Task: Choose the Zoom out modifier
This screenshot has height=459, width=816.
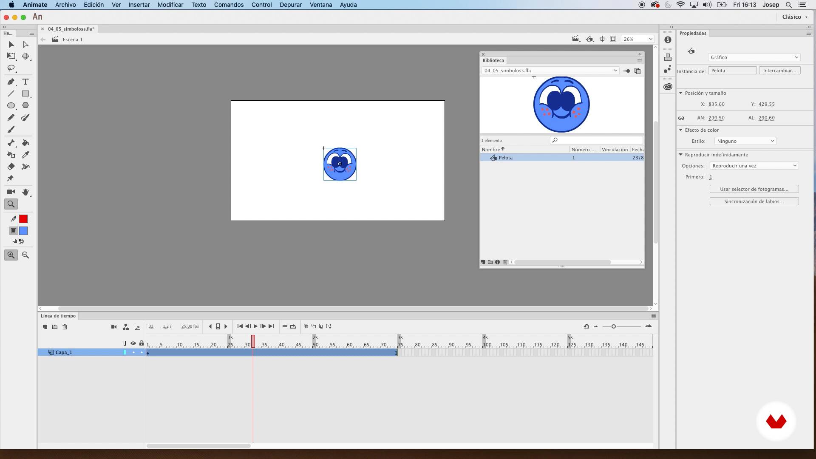Action: pos(25,255)
